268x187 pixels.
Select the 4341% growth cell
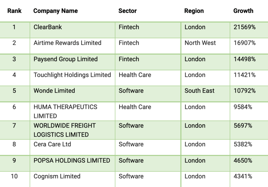coord(243,176)
